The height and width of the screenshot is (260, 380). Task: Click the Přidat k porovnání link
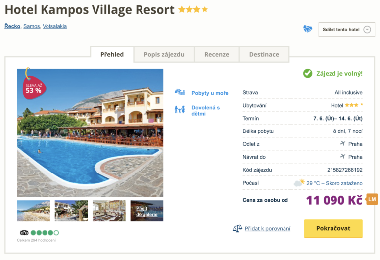click(x=268, y=228)
